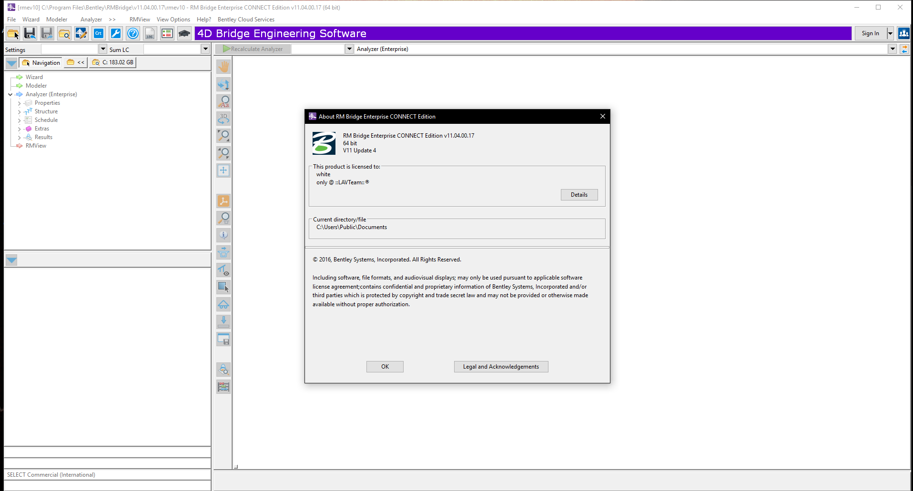Viewport: 913px width, 491px height.
Task: Click OK in the About dialog
Action: [385, 367]
